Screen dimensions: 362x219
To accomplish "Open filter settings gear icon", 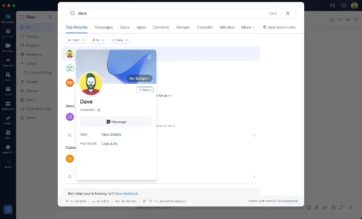I will pos(50,17).
